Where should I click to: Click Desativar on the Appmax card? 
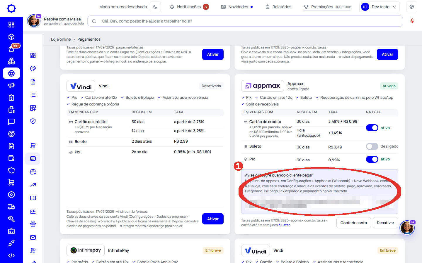pyautogui.click(x=385, y=223)
